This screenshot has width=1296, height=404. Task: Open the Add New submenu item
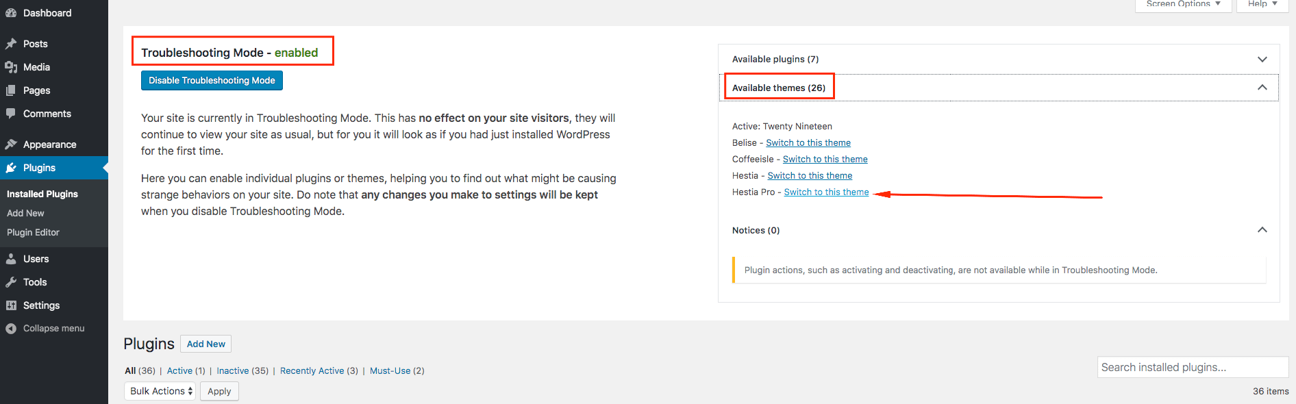click(x=25, y=213)
